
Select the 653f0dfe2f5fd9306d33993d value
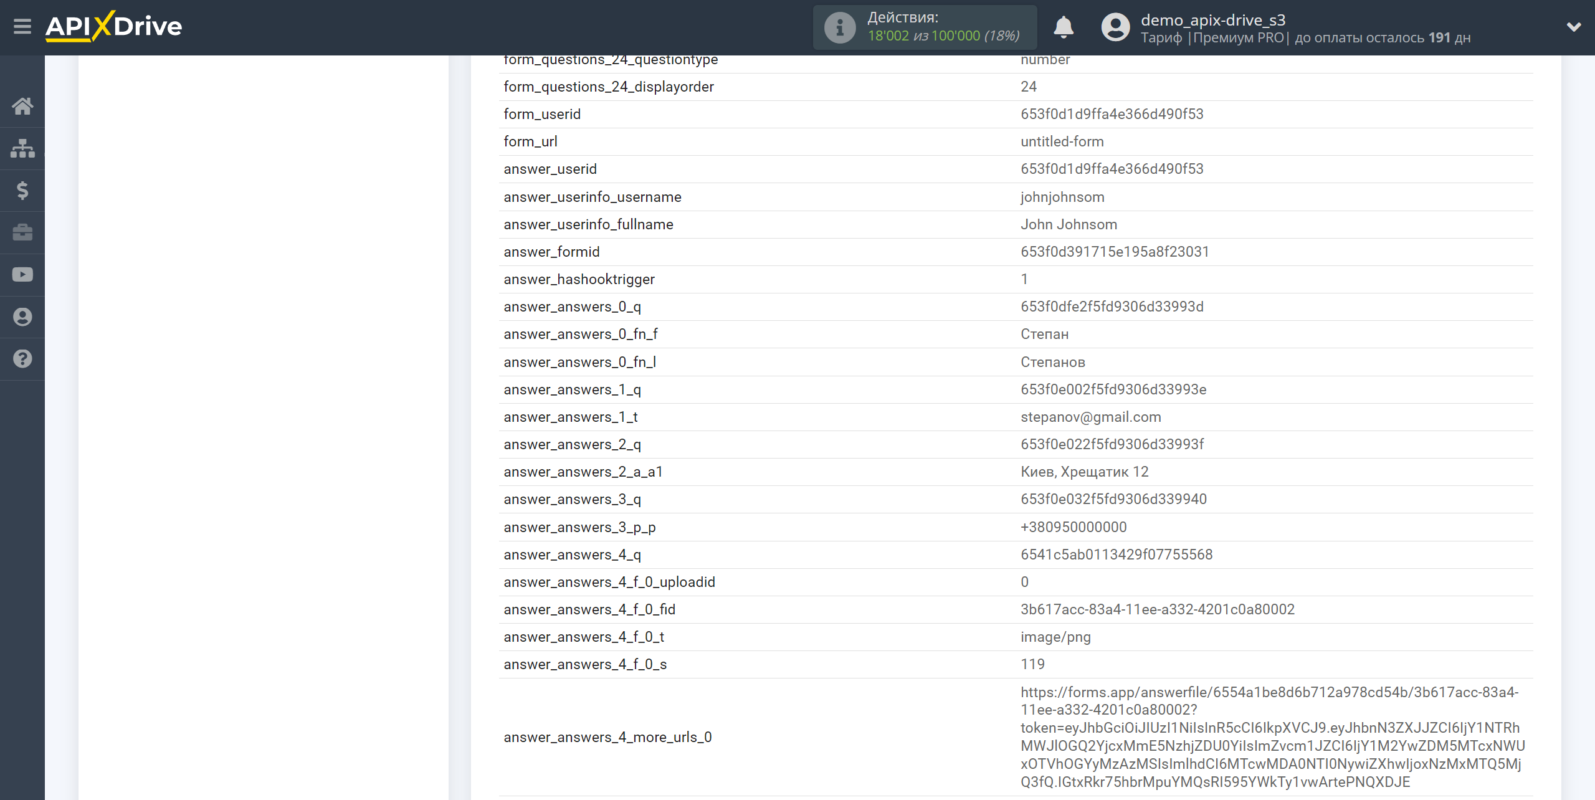pos(1112,307)
